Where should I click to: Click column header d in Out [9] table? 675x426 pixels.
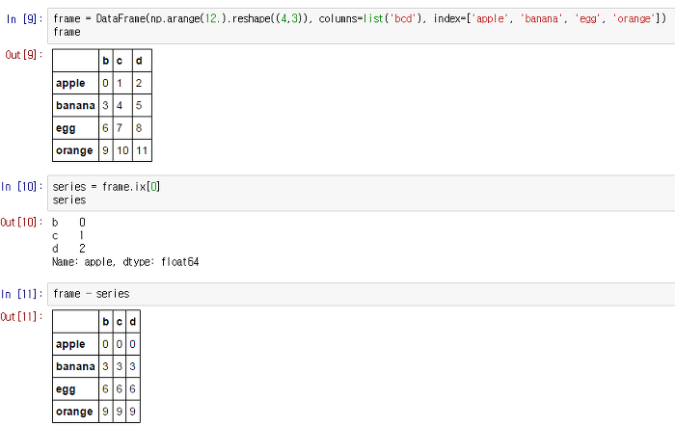142,61
